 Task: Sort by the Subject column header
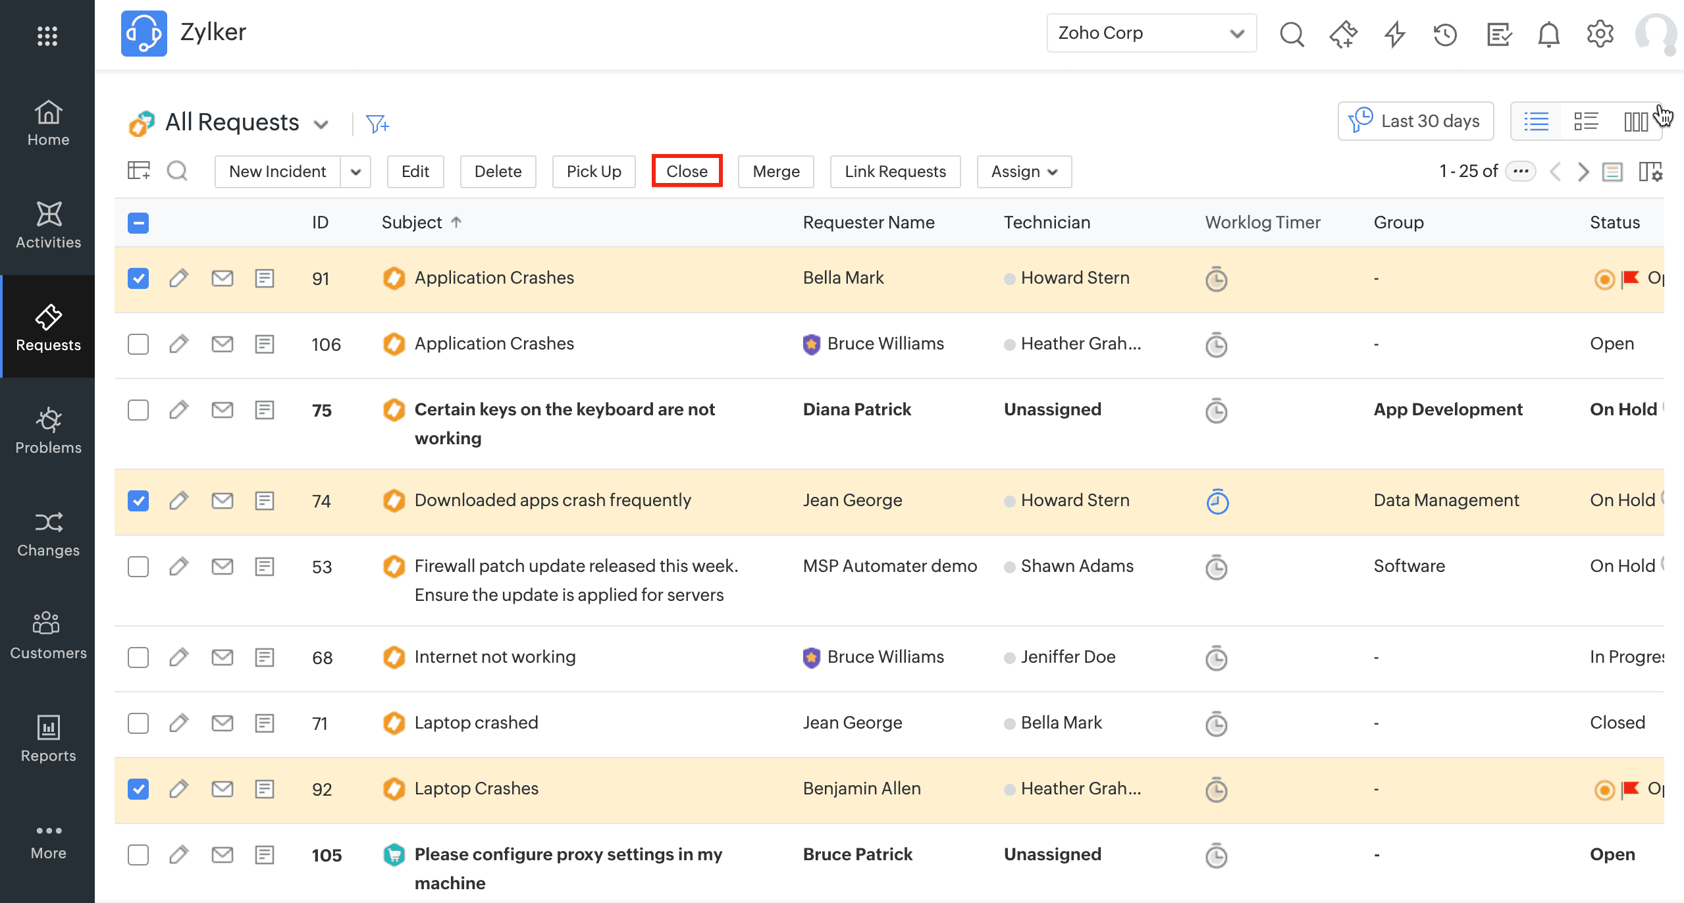(x=412, y=223)
